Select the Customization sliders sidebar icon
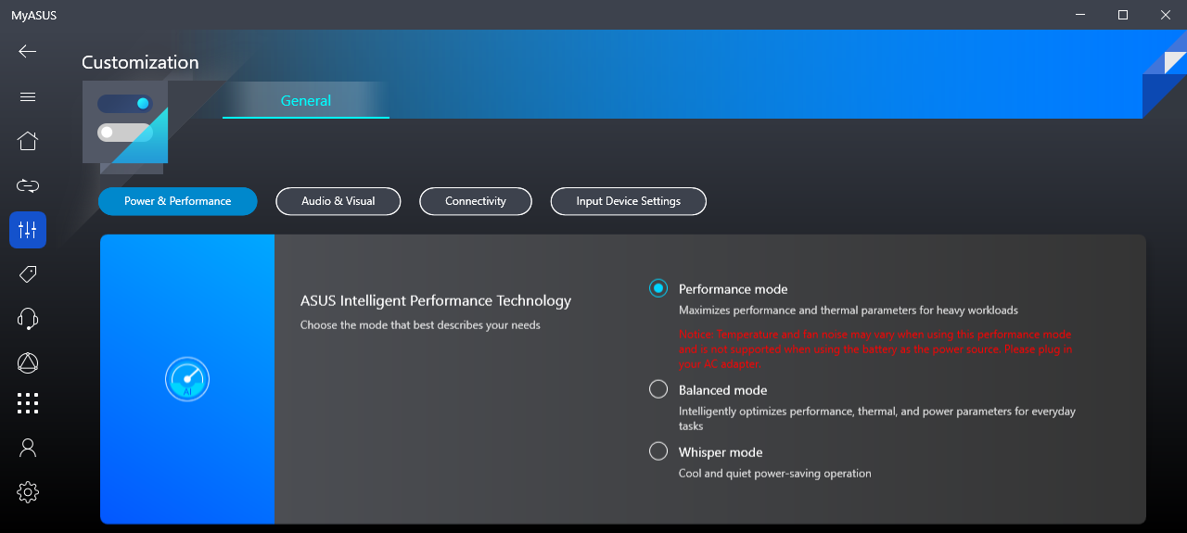Screen dimensions: 1187x533 click(x=28, y=230)
